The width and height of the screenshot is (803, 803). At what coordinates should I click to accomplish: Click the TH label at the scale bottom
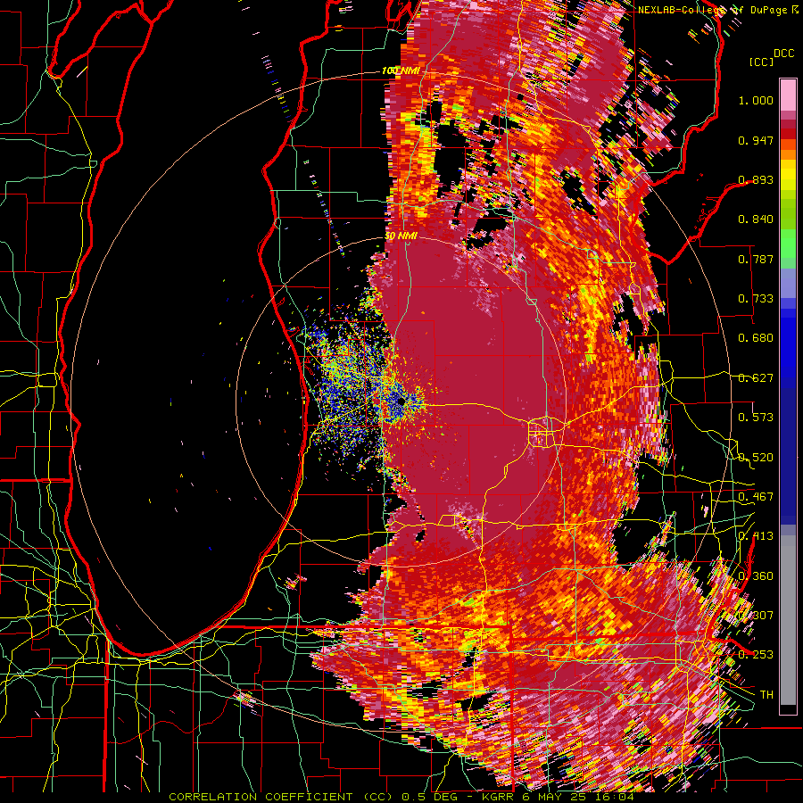[766, 694]
